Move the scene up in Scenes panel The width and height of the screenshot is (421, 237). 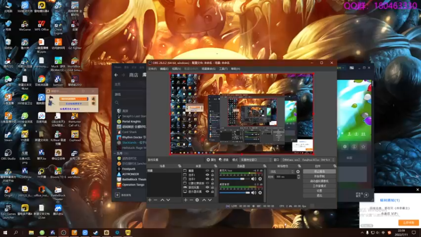coord(163,200)
